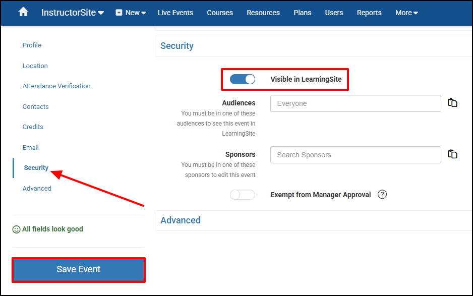Click the Save Event button
Viewport: 473px width, 296px height.
pyautogui.click(x=79, y=269)
